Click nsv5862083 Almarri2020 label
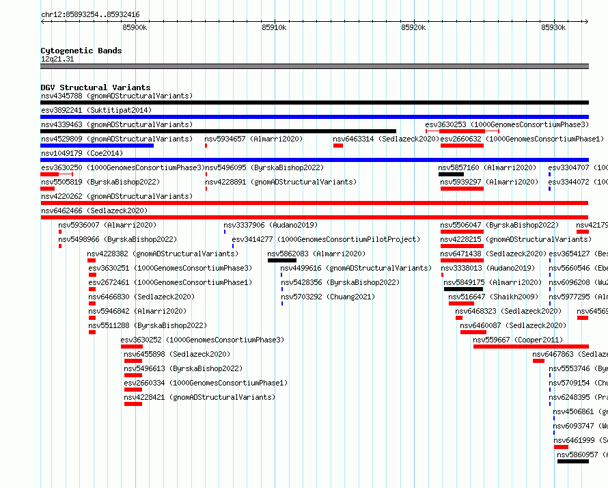Image resolution: width=608 pixels, height=488 pixels. click(x=316, y=254)
